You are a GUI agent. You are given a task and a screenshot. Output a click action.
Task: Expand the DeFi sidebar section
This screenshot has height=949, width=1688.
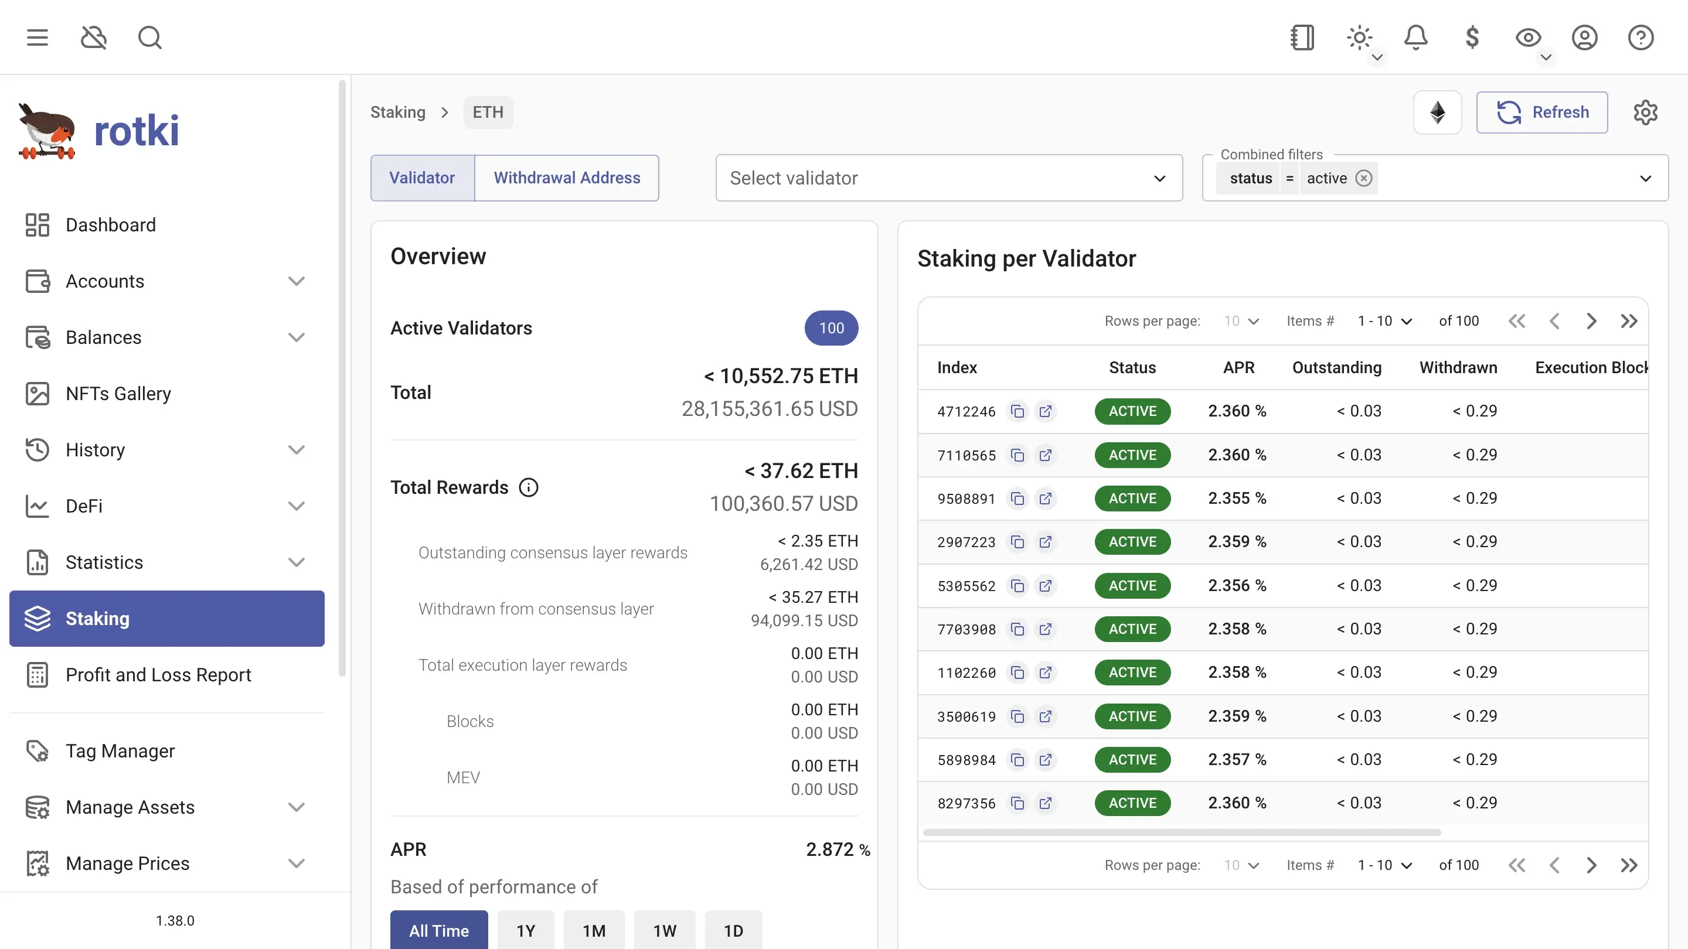[167, 506]
